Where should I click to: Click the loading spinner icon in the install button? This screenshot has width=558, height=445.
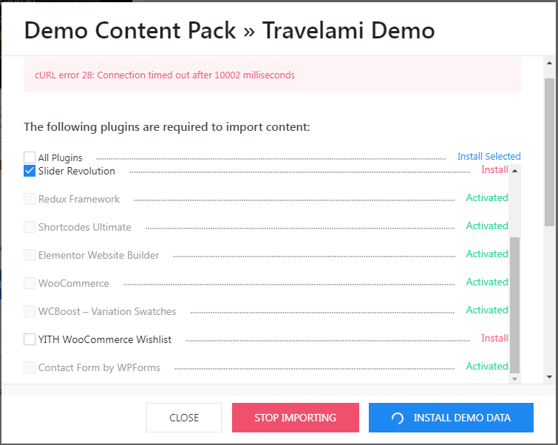[x=398, y=418]
